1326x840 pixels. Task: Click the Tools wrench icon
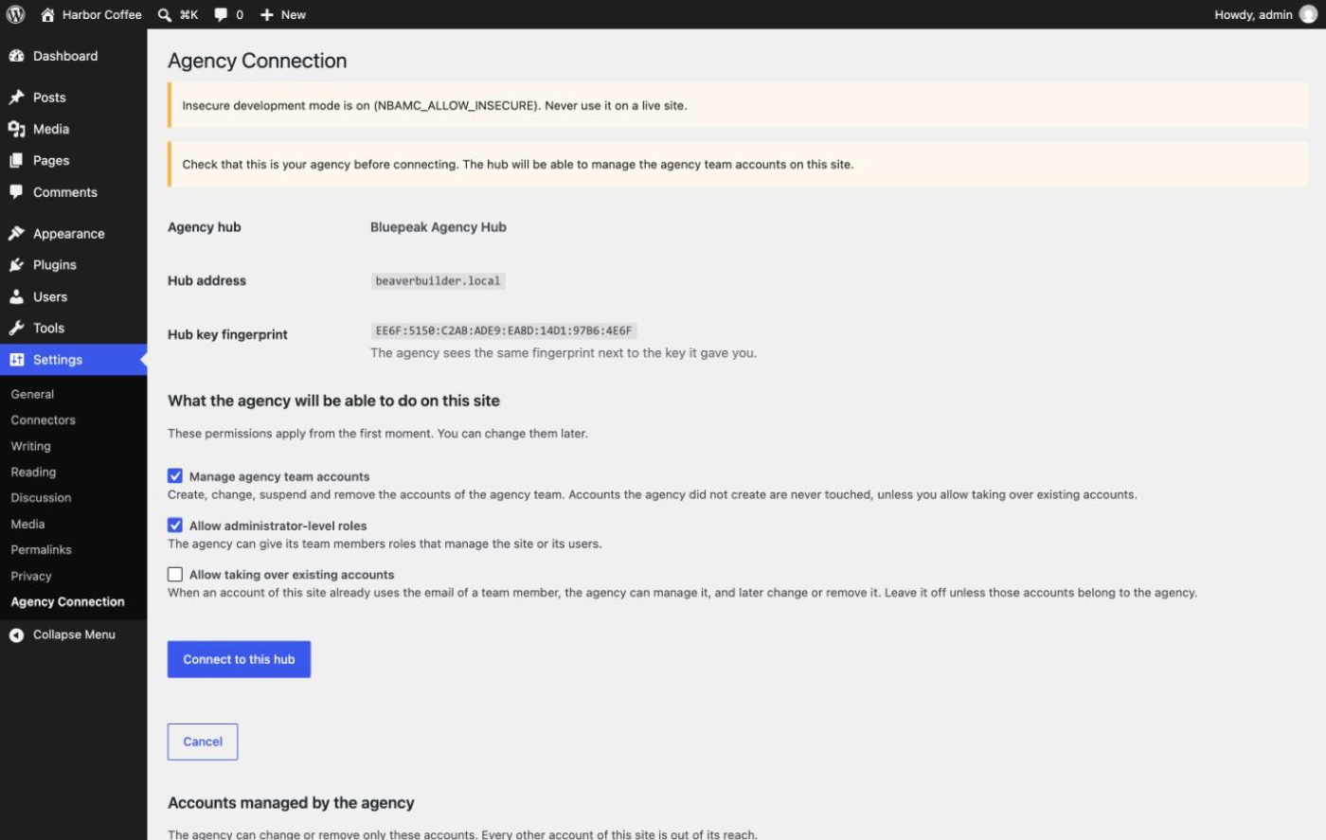click(x=16, y=328)
